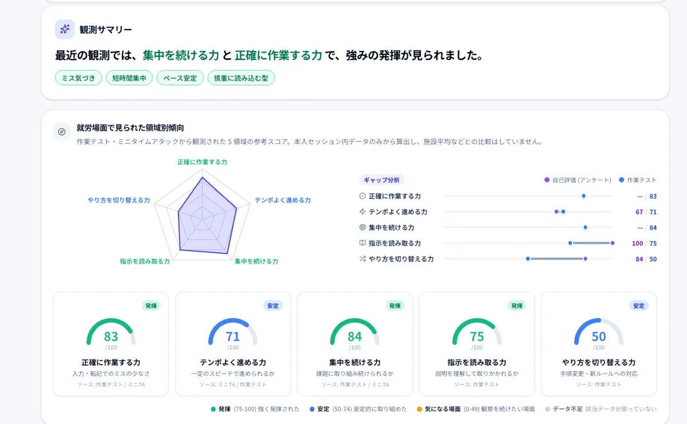This screenshot has width=687, height=424.
Task: Select the 短時間集中 tag
Action: (x=129, y=78)
